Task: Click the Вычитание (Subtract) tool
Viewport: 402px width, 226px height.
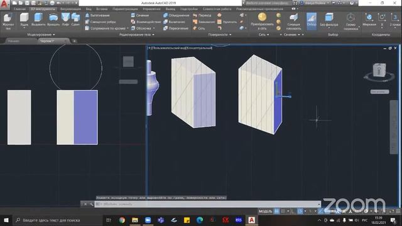Action: tap(175, 22)
